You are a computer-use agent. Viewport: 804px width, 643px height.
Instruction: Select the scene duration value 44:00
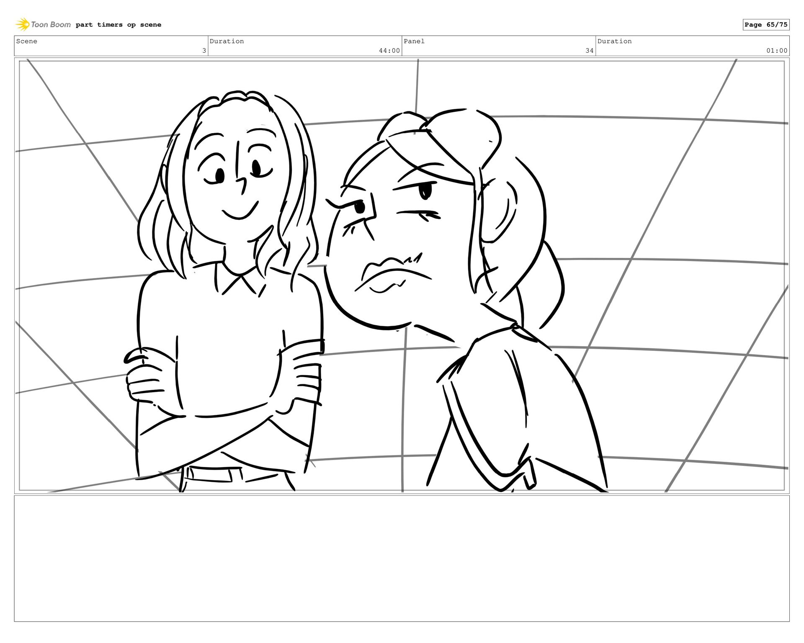[x=389, y=51]
